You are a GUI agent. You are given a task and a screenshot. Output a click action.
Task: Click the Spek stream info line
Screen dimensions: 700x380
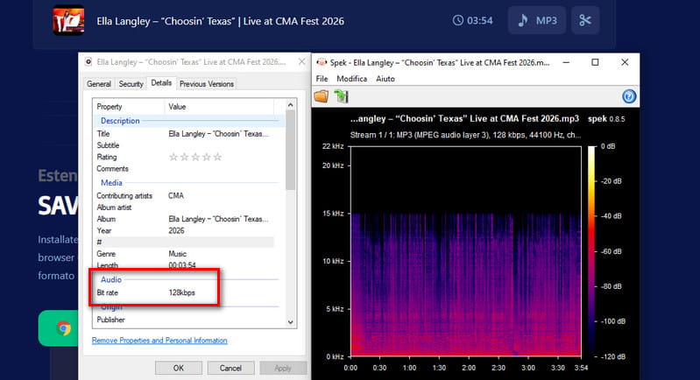coord(465,135)
